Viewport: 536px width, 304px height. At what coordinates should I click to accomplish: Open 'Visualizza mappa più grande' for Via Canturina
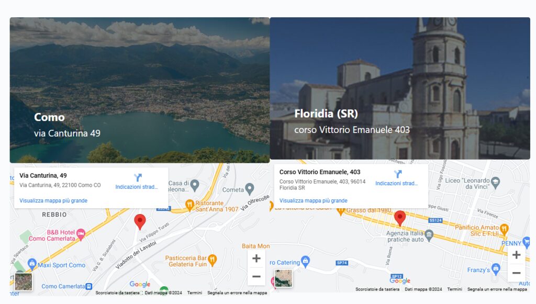click(x=53, y=200)
